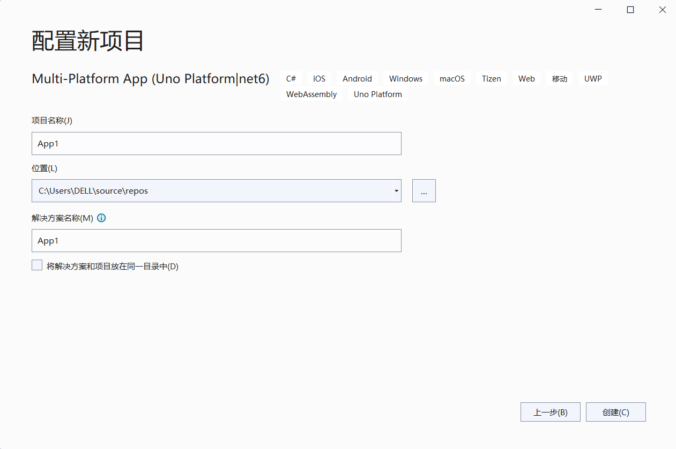This screenshot has height=449, width=676.
Task: Click the info icon beside 解决方案名称
Action: click(101, 218)
